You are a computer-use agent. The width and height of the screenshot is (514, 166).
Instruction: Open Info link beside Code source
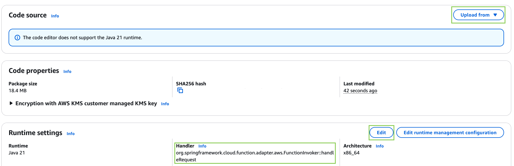(55, 16)
